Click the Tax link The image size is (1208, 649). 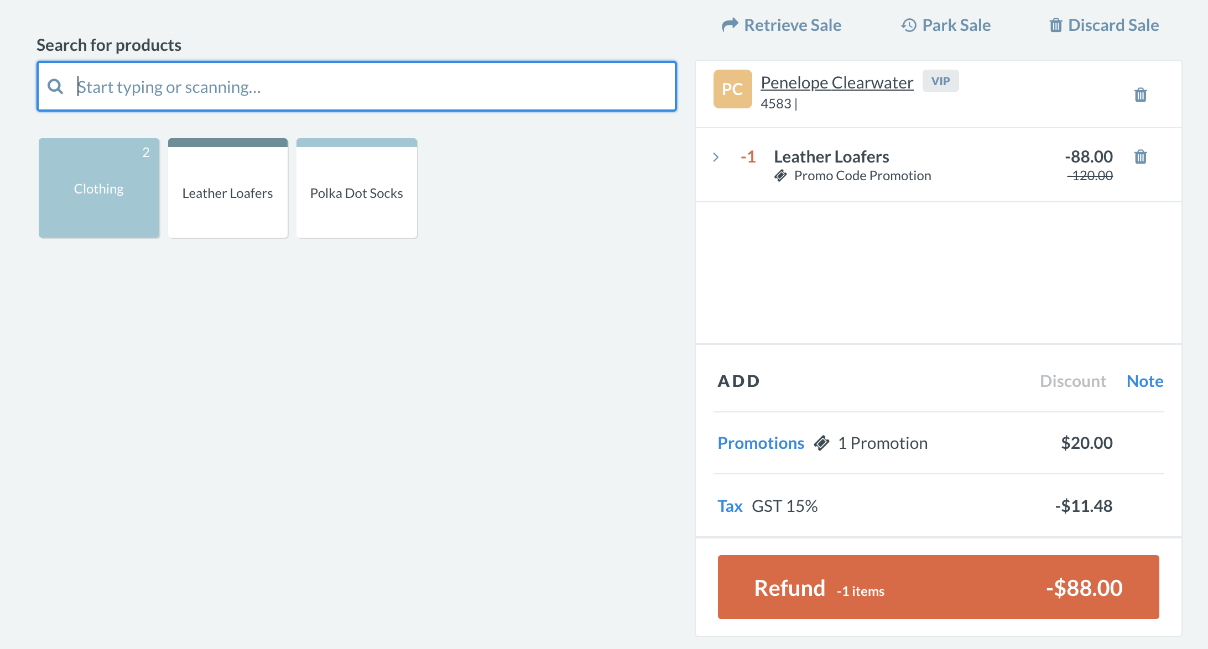[730, 506]
